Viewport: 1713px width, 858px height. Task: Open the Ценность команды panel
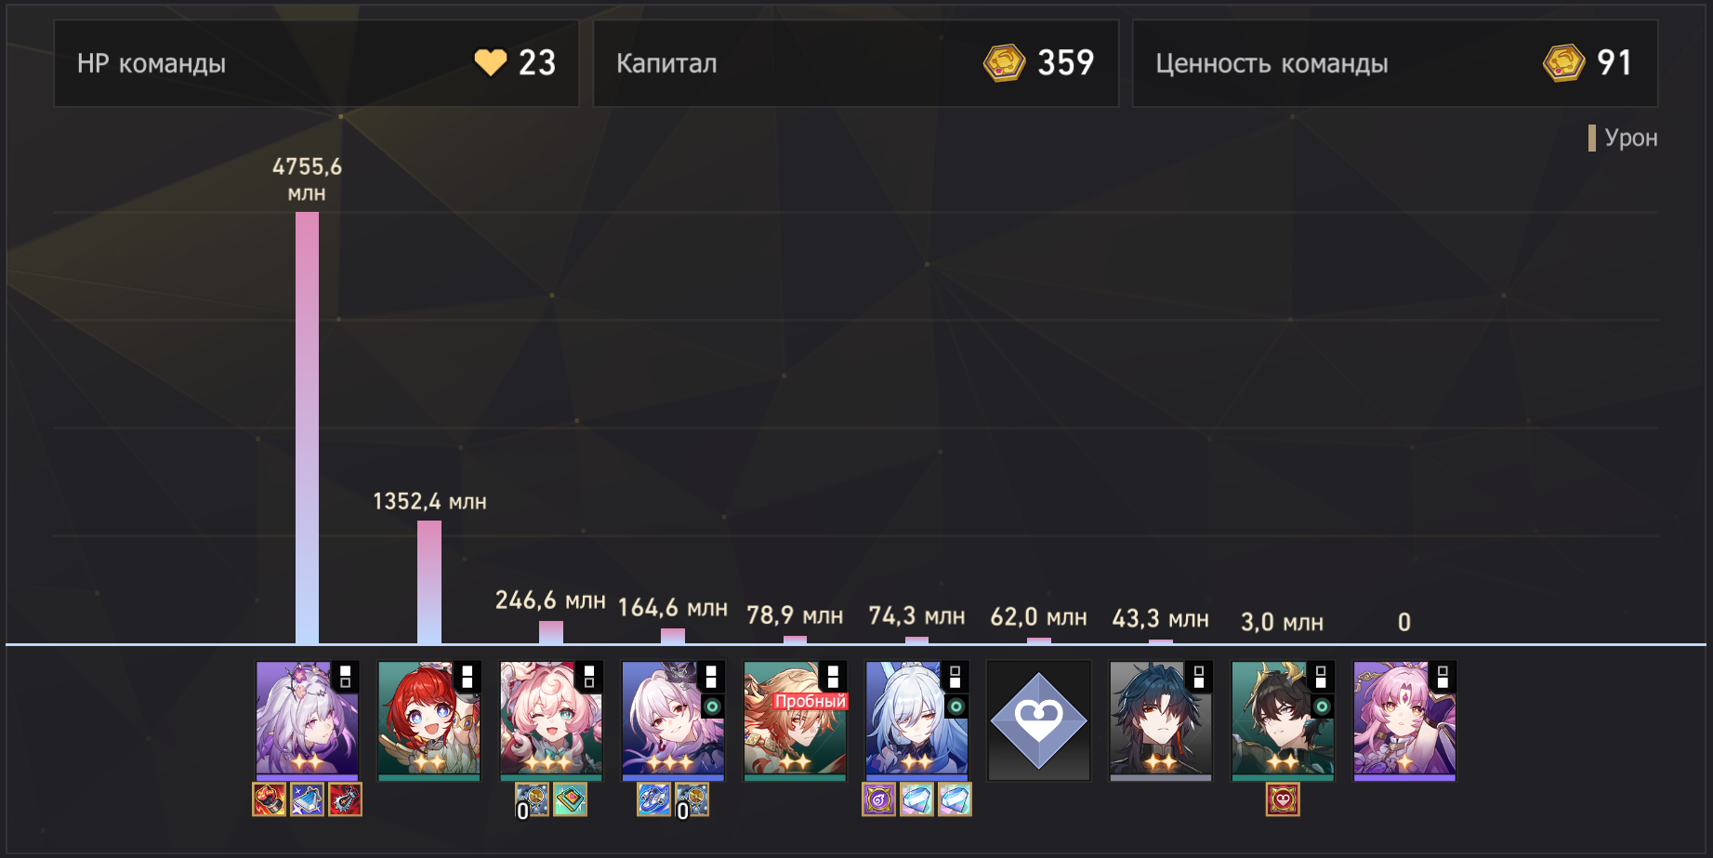point(1395,63)
